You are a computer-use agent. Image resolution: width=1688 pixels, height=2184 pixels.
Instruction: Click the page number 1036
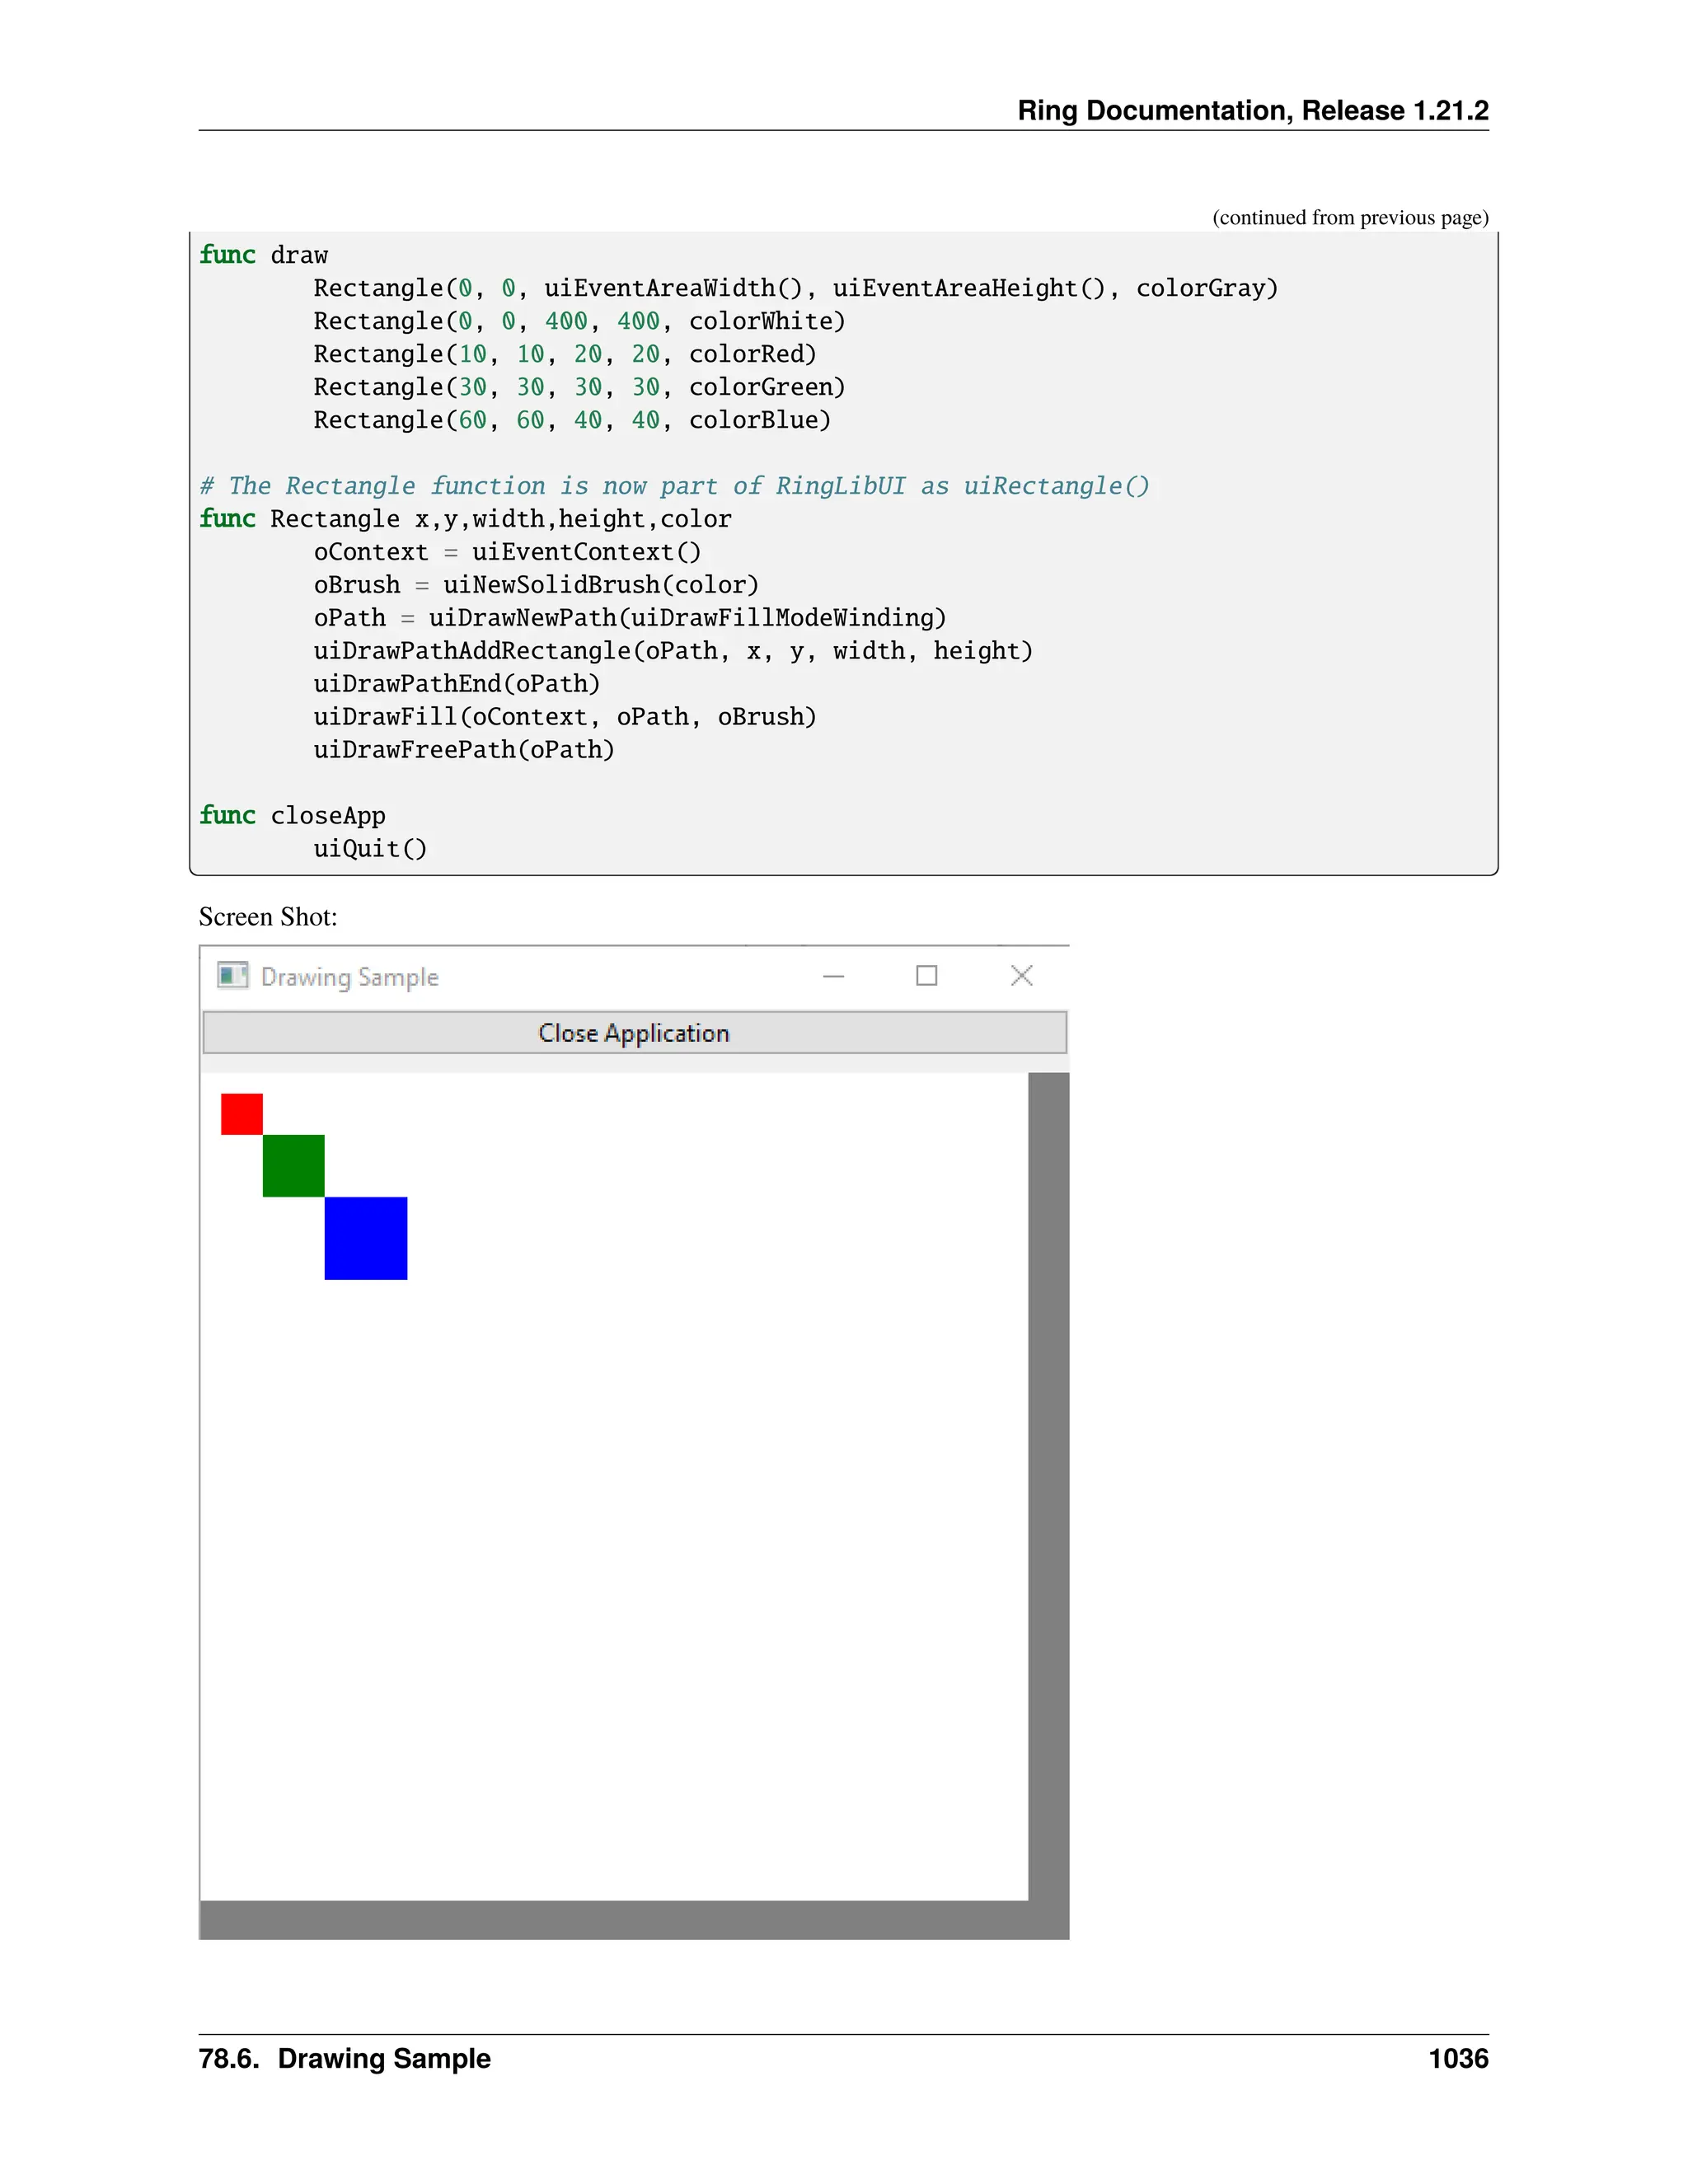(x=1458, y=2059)
